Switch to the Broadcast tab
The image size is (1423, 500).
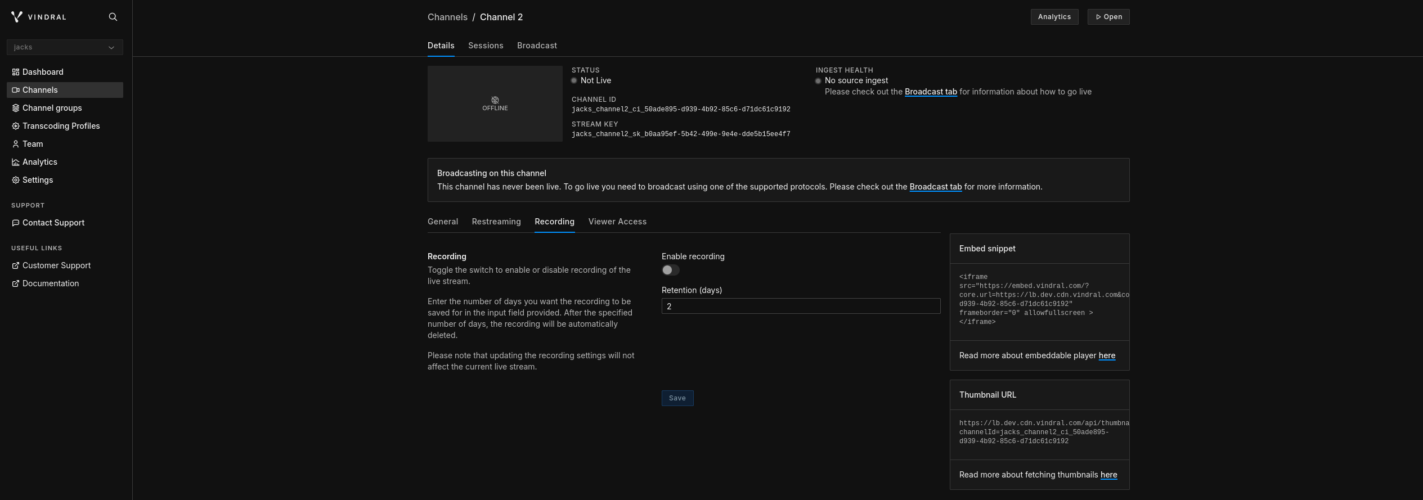point(537,46)
